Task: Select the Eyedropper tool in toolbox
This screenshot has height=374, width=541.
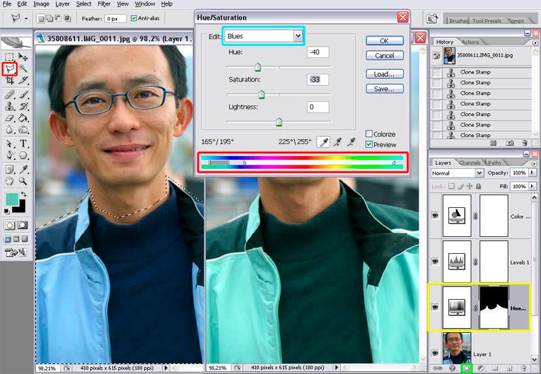Action: 23,169
